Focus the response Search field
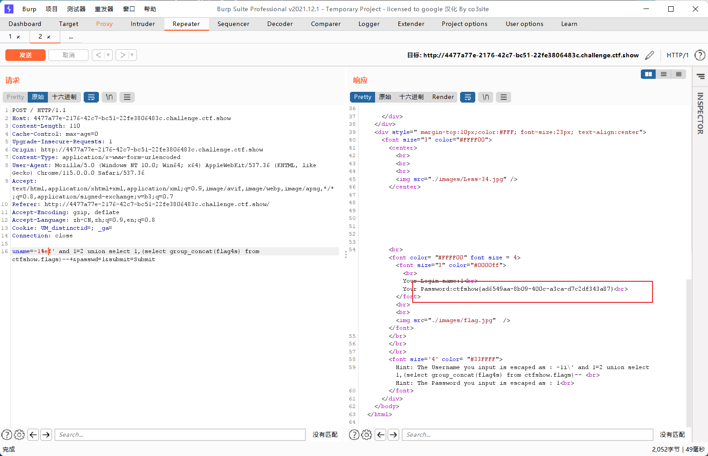708x456 pixels. [528, 434]
